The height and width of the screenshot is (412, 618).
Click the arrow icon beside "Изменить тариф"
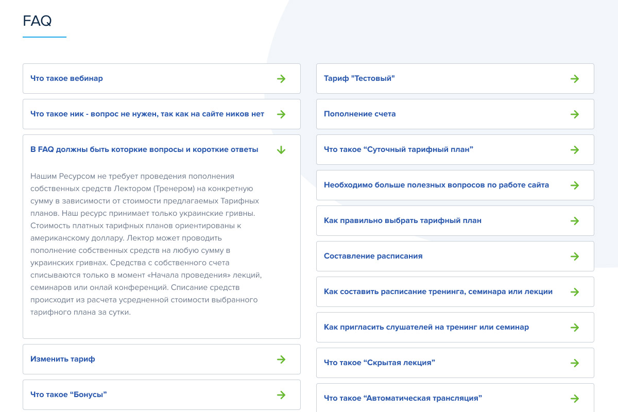click(281, 359)
